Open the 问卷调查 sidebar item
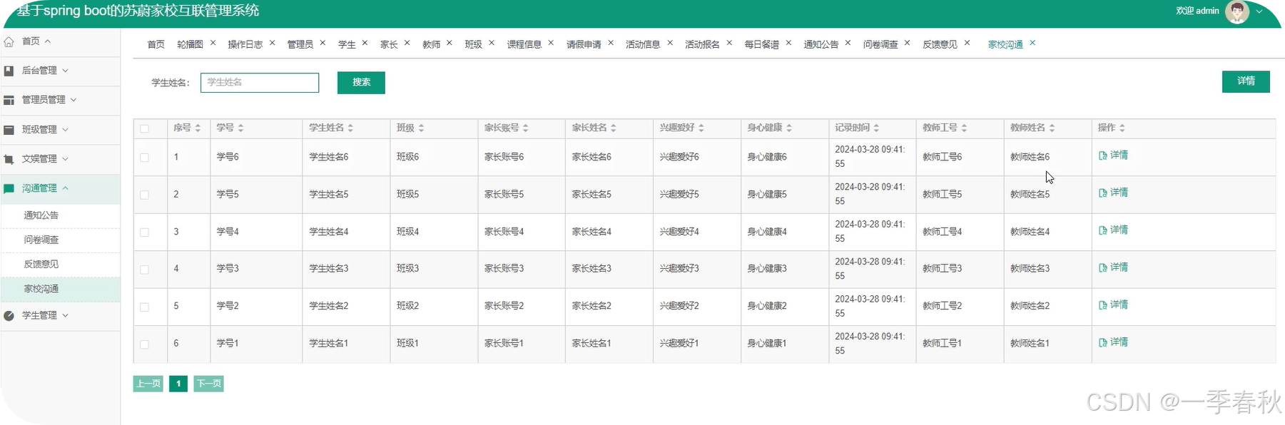 [41, 240]
